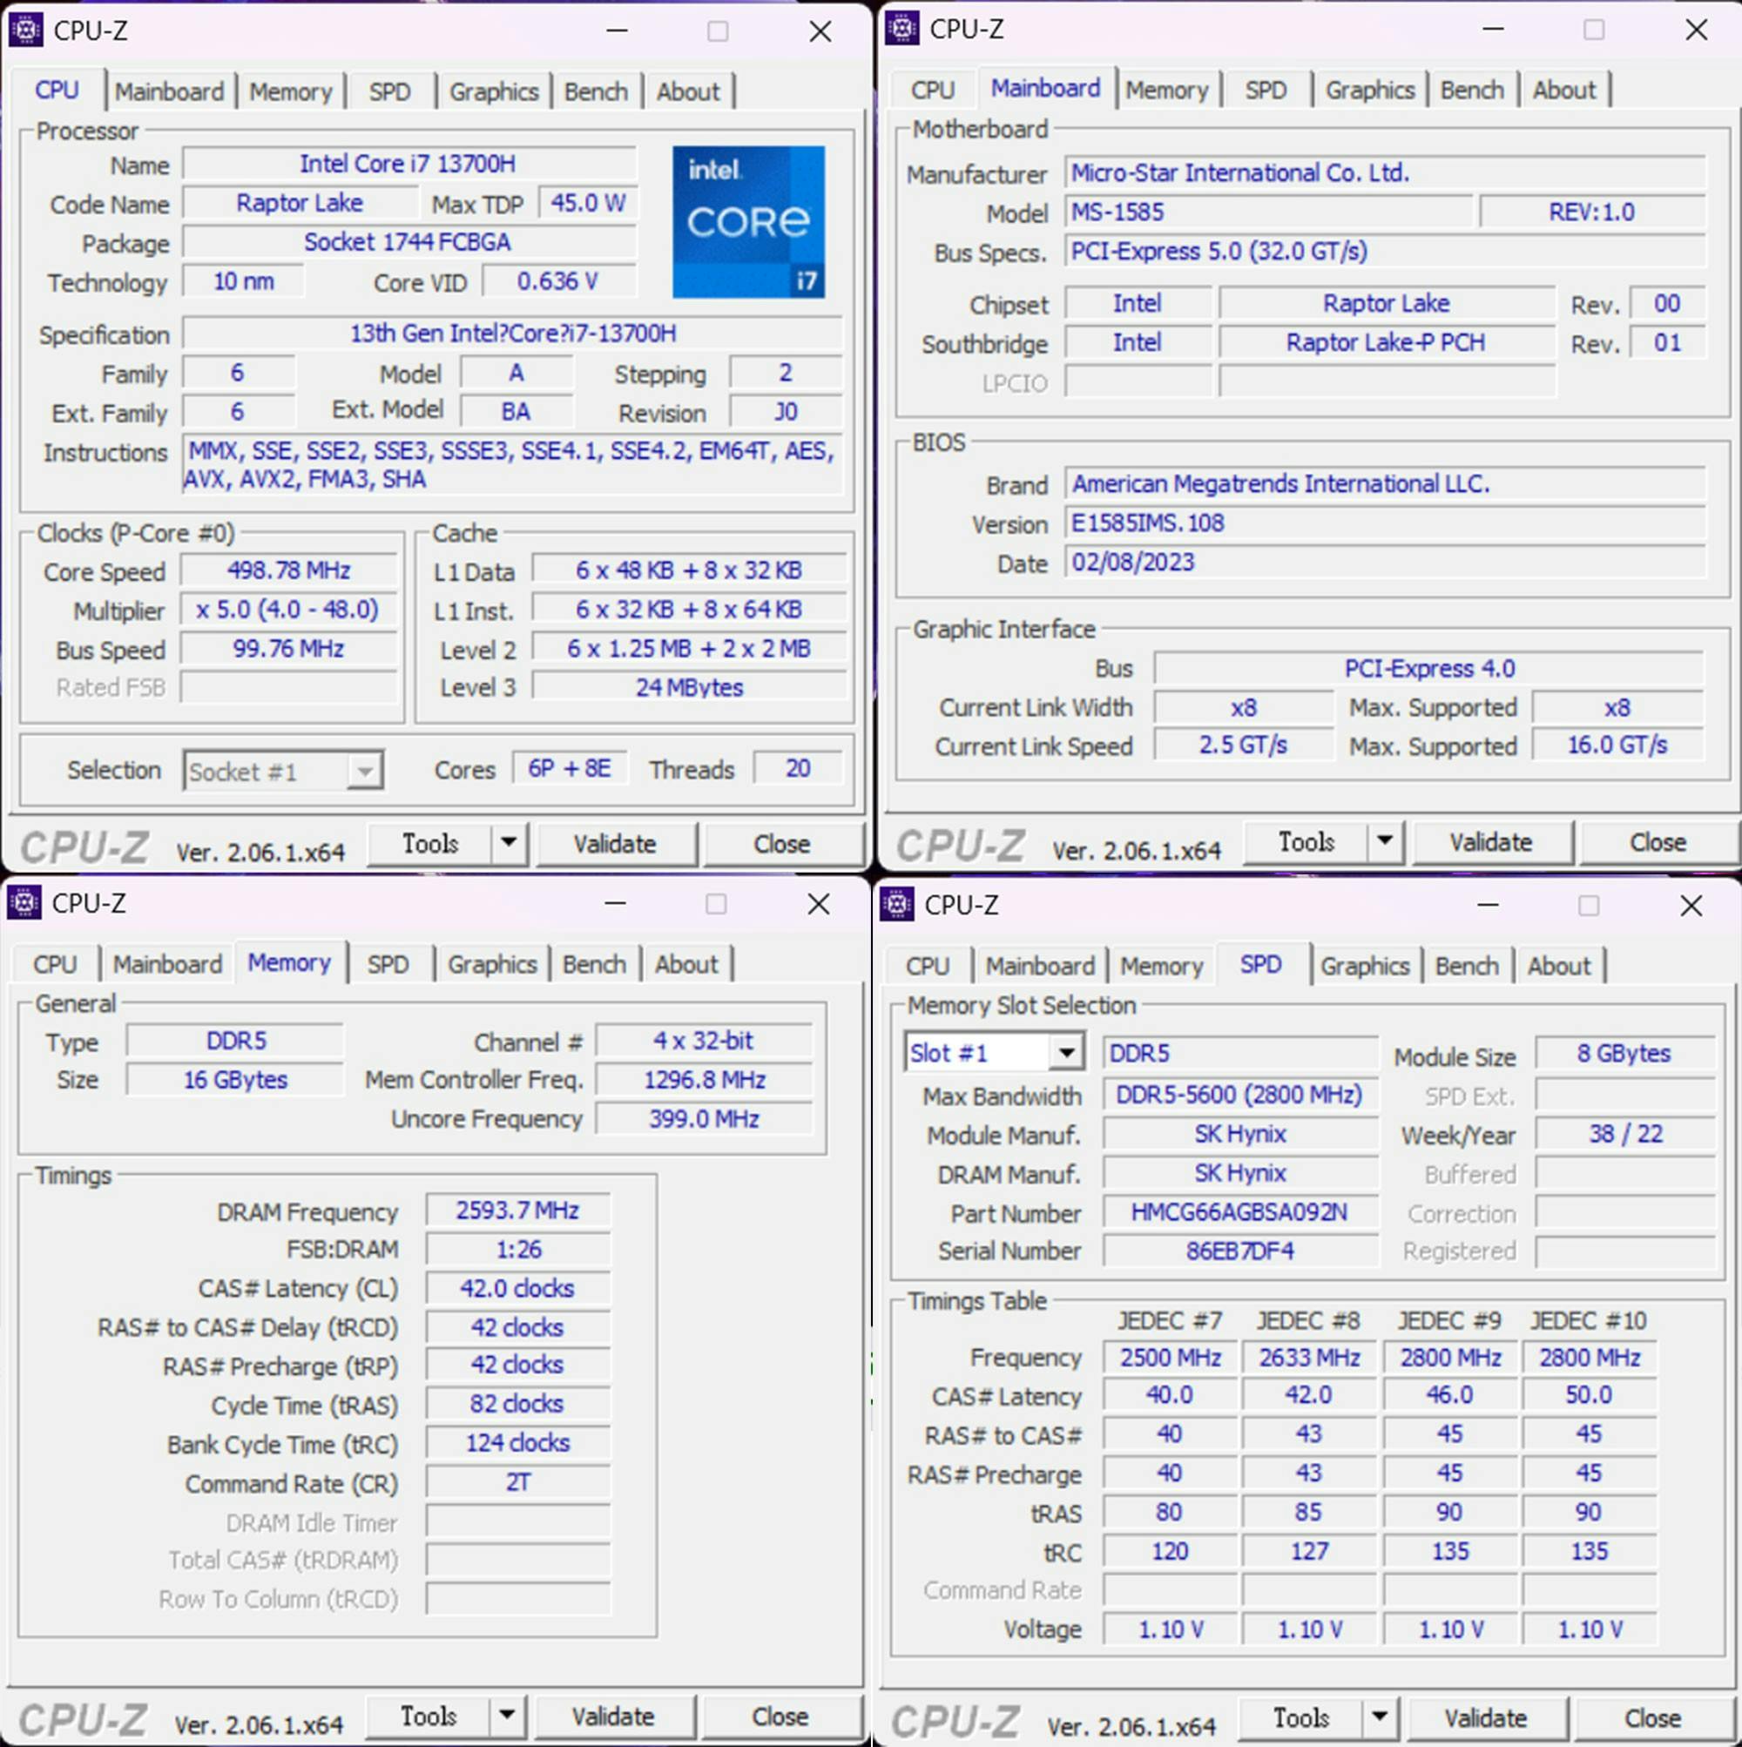
Task: Open Bench tab in the CPU window
Action: [x=596, y=91]
